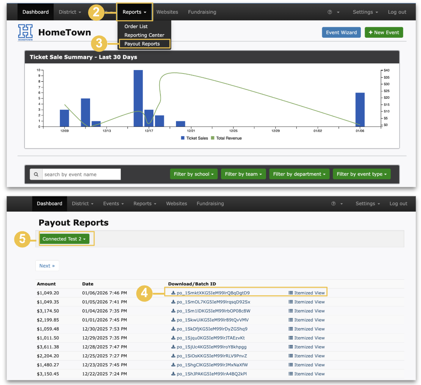Click the help question mark icon in top navbar
This screenshot has width=421, height=385.
click(x=330, y=12)
